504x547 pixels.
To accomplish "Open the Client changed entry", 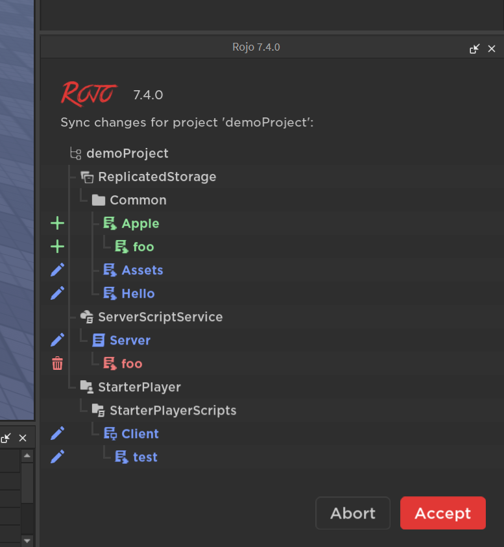I will pyautogui.click(x=272, y=433).
